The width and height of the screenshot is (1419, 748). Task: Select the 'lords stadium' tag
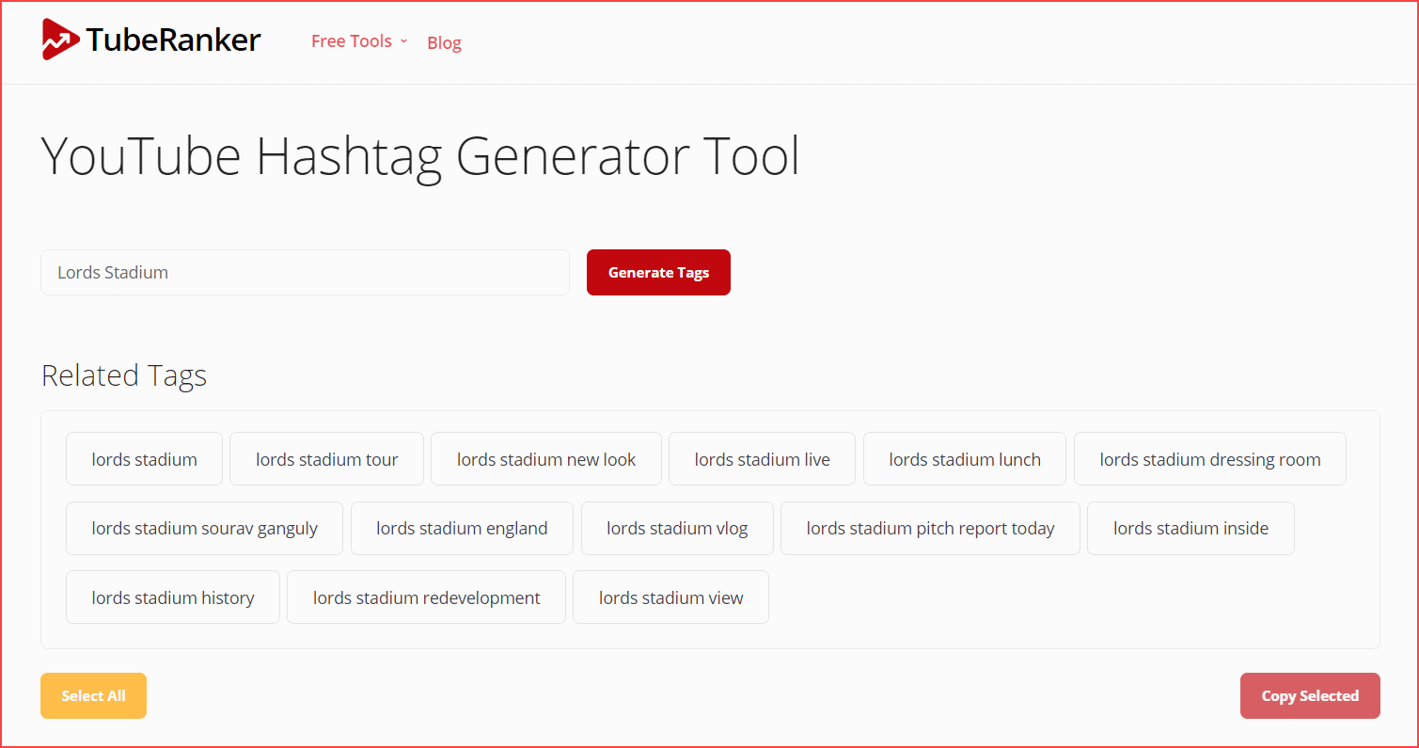click(x=144, y=459)
